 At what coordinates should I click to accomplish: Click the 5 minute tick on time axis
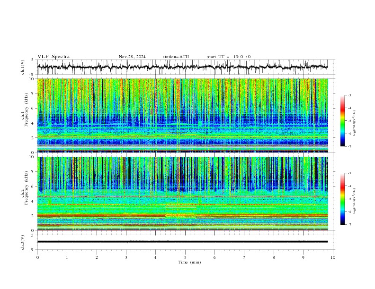185,257
